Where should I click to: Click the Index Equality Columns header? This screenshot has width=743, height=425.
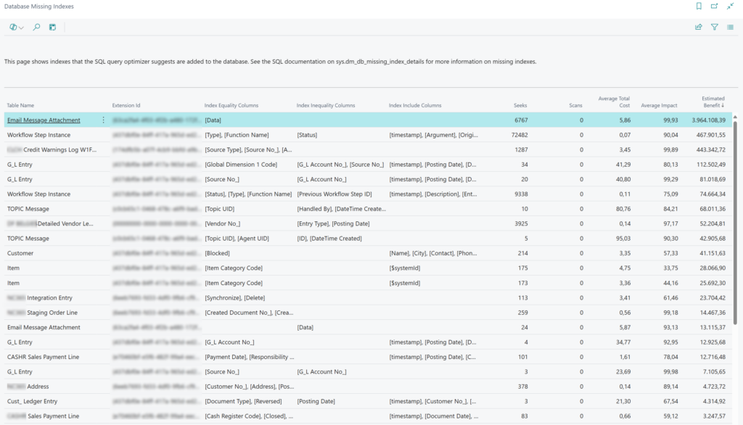(231, 106)
